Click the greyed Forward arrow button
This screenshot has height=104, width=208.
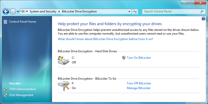[x=13, y=12]
